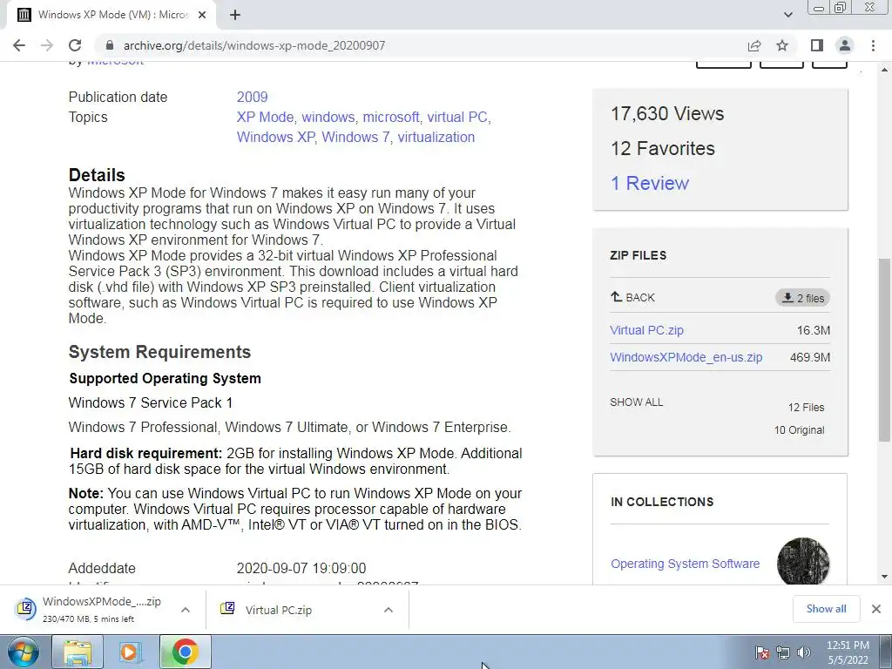Viewport: 892px width, 669px height.
Task: Go back using the browser back arrow
Action: pos(19,45)
